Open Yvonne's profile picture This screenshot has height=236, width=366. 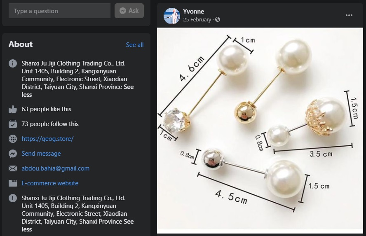[172, 16]
